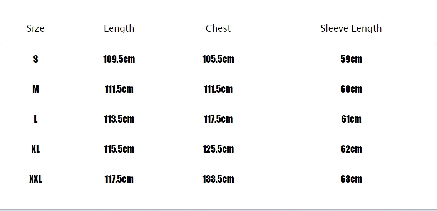Click the 125.5cm chest value
The image size is (437, 211).
tap(218, 149)
